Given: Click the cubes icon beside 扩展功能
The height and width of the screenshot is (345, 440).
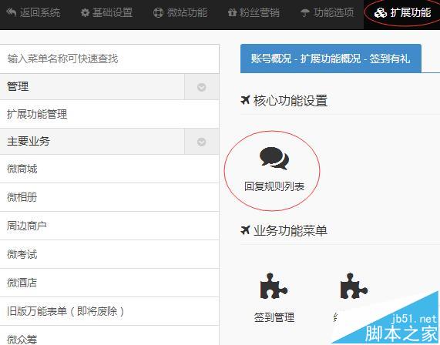Looking at the screenshot, I should [x=380, y=13].
